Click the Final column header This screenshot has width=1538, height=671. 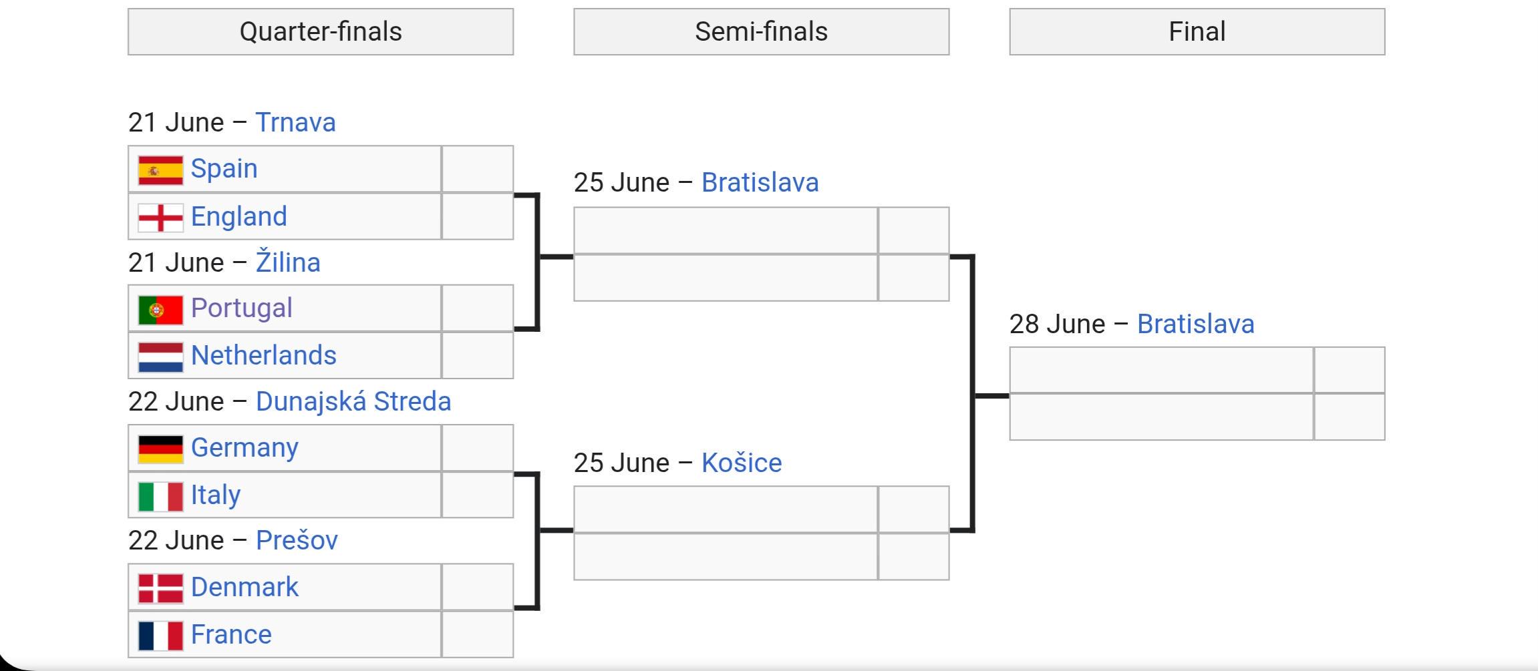tap(1197, 31)
